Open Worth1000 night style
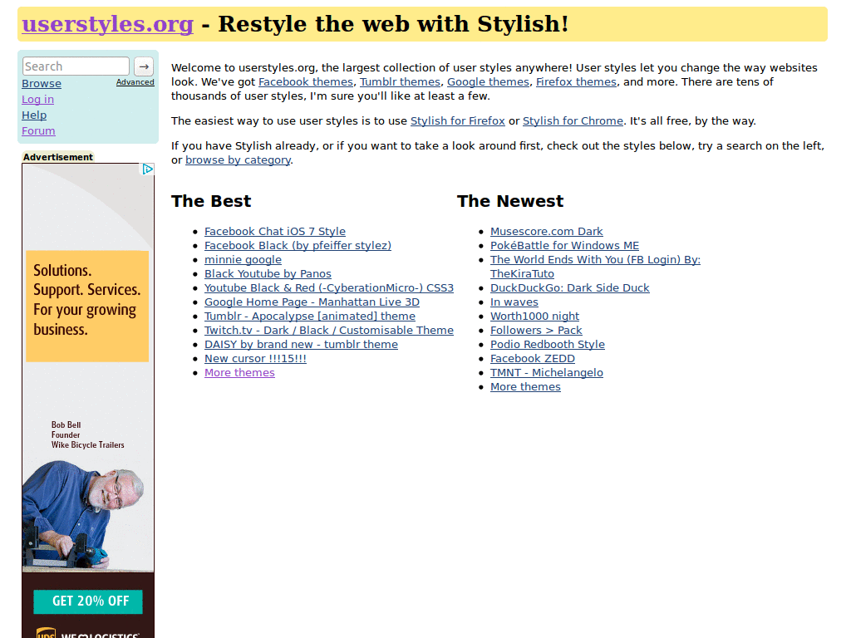The height and width of the screenshot is (638, 851). tap(534, 317)
